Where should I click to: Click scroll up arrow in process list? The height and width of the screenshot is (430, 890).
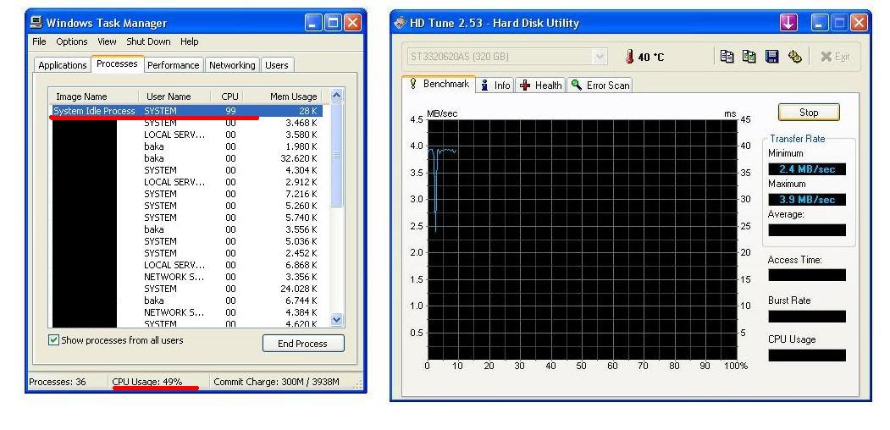click(336, 96)
